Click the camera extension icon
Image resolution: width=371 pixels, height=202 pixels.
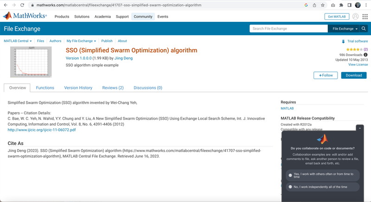333,5
